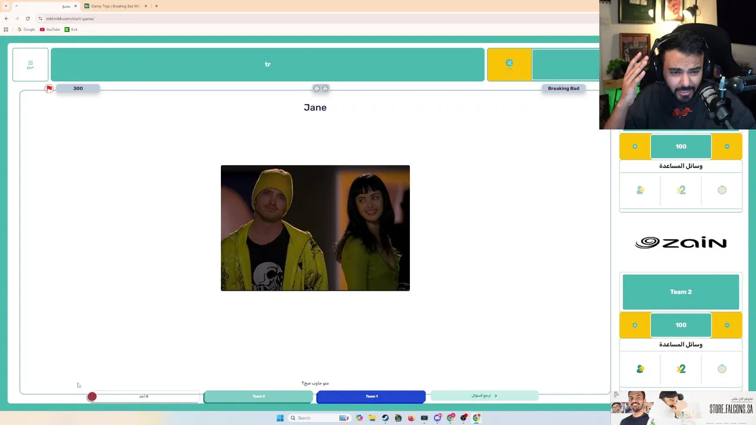Screen dimensions: 756x425
Task: Click the yellow crossed-tools icon button
Action: click(509, 64)
